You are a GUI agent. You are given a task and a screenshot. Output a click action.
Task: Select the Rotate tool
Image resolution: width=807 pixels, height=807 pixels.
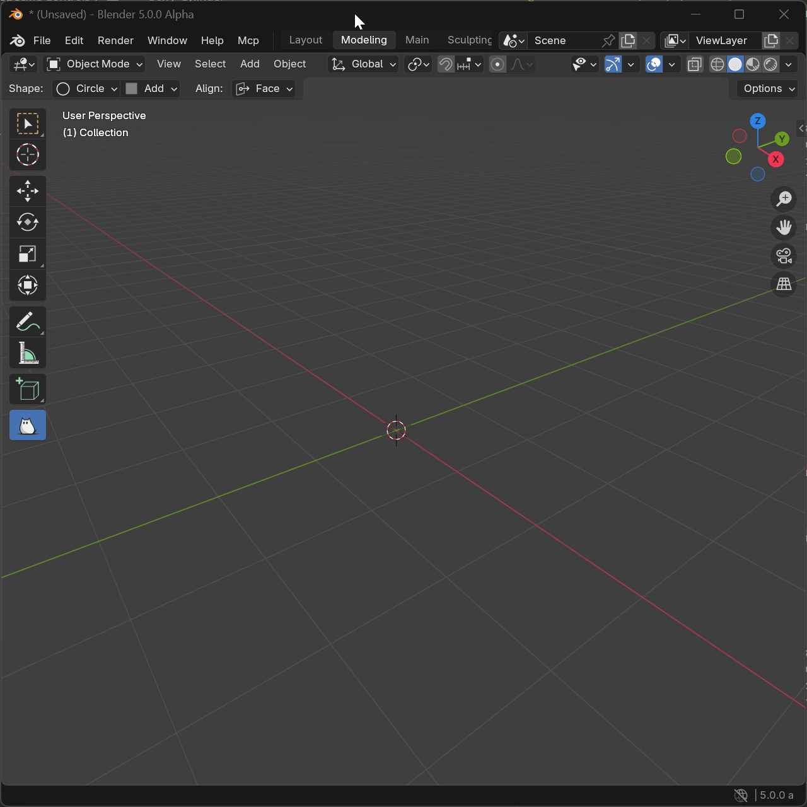click(28, 223)
